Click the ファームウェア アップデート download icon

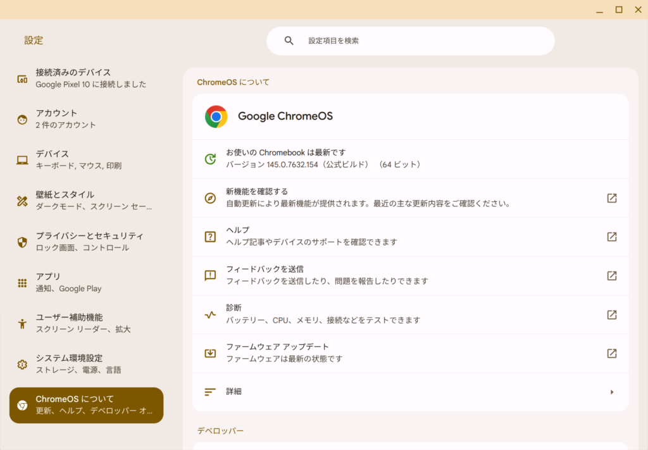pos(210,353)
